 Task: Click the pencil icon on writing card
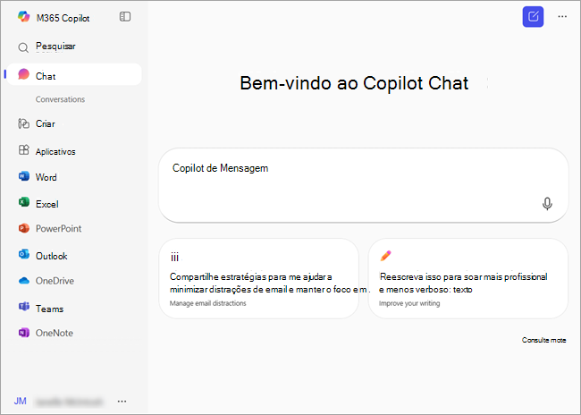pyautogui.click(x=385, y=256)
